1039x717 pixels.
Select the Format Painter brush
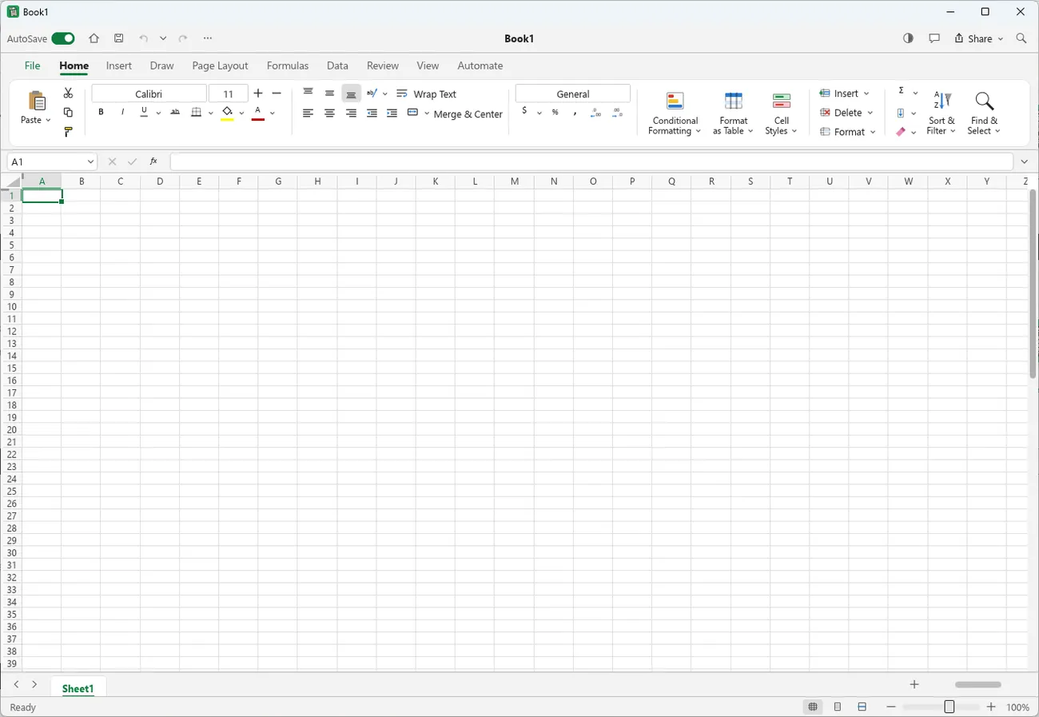pyautogui.click(x=68, y=132)
